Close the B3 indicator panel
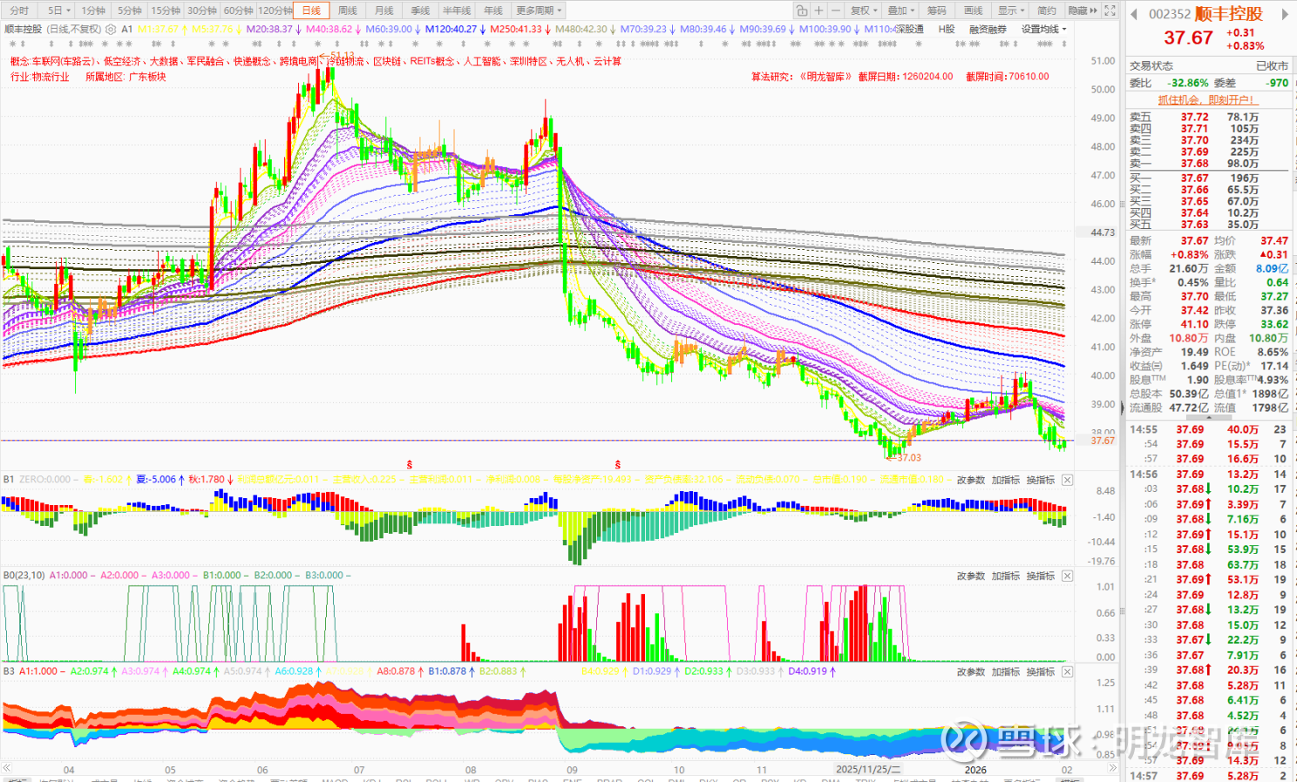 (1067, 671)
